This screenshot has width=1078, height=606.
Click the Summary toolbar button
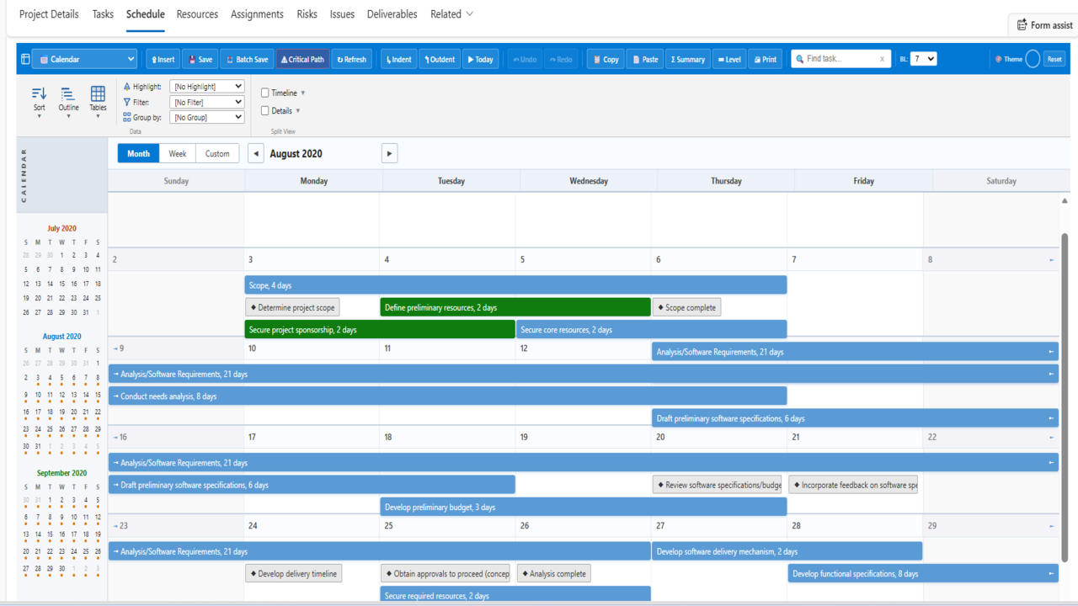688,60
